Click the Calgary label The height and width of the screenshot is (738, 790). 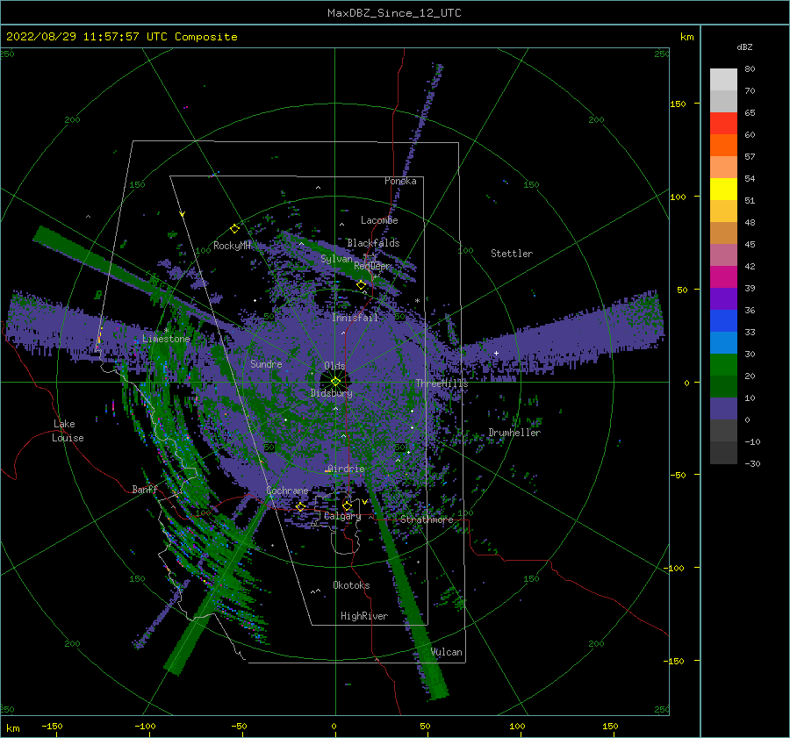(x=342, y=516)
